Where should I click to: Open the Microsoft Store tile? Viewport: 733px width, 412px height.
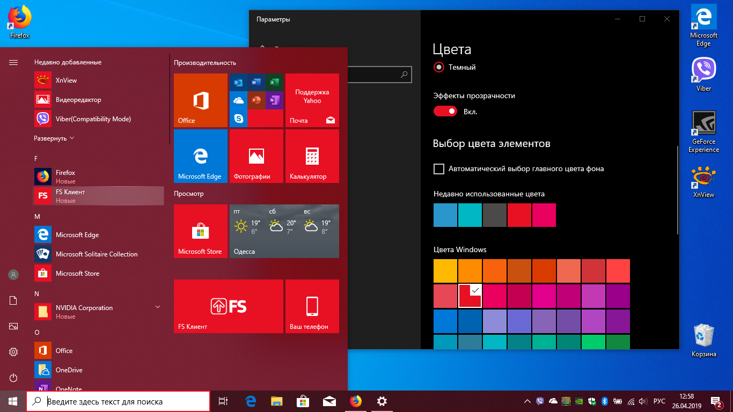(x=201, y=231)
